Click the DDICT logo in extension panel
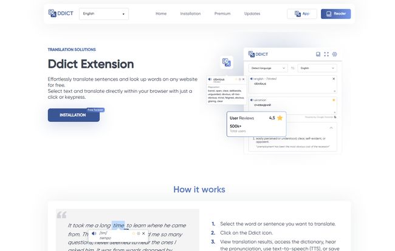Image resolution: width=395 pixels, height=251 pixels. [258, 54]
